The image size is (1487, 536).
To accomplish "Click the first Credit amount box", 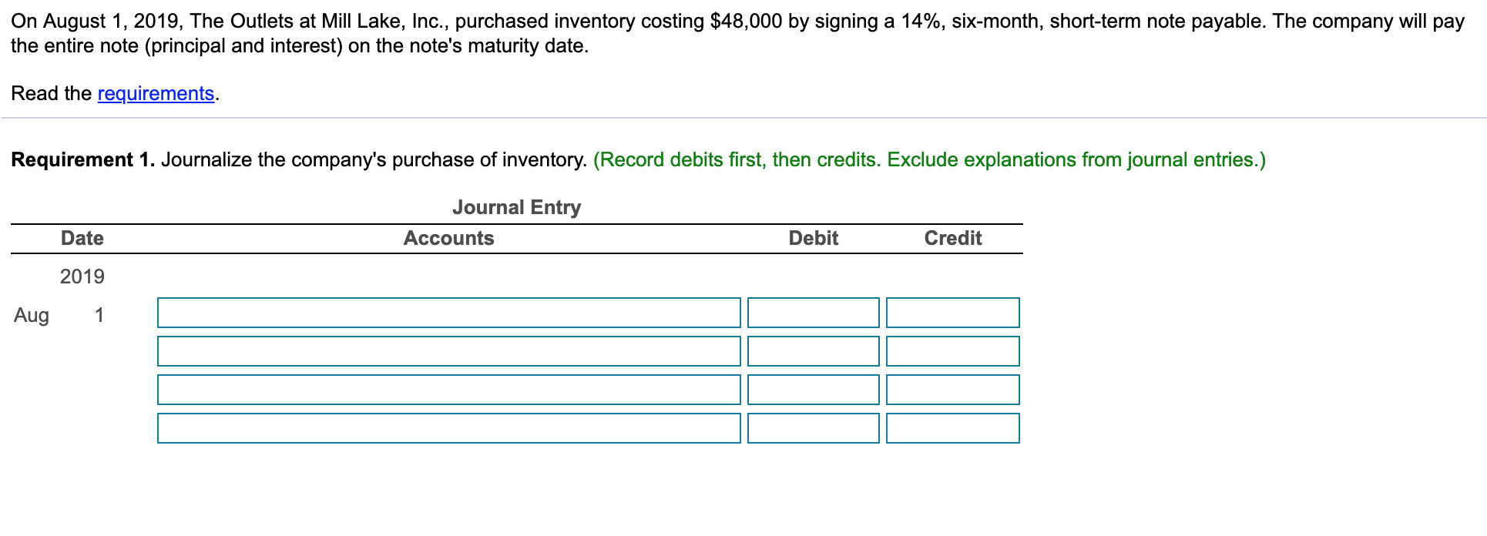I will tap(953, 313).
